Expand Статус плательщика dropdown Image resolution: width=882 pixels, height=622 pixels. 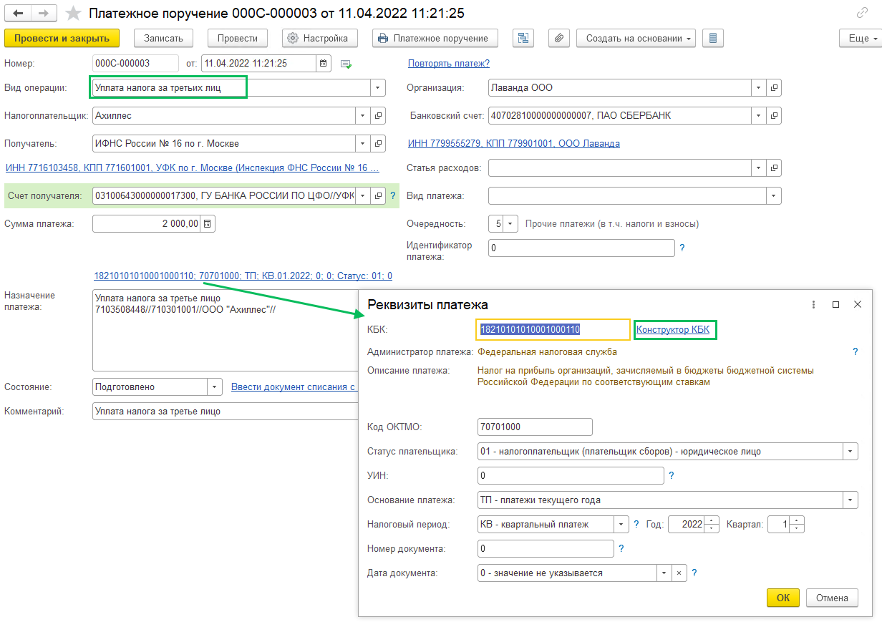coord(850,452)
